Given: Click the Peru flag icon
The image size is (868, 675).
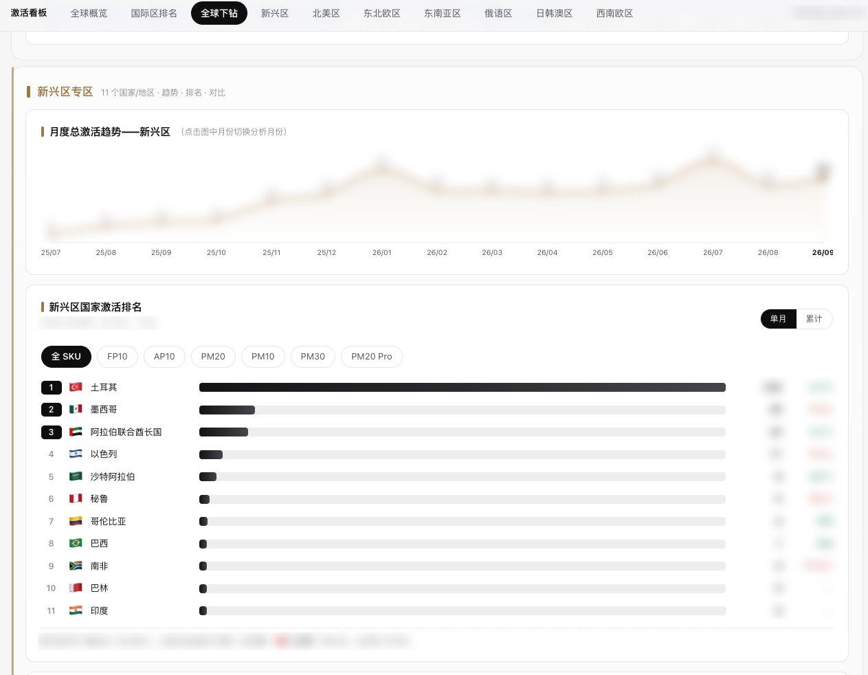Looking at the screenshot, I should 76,498.
